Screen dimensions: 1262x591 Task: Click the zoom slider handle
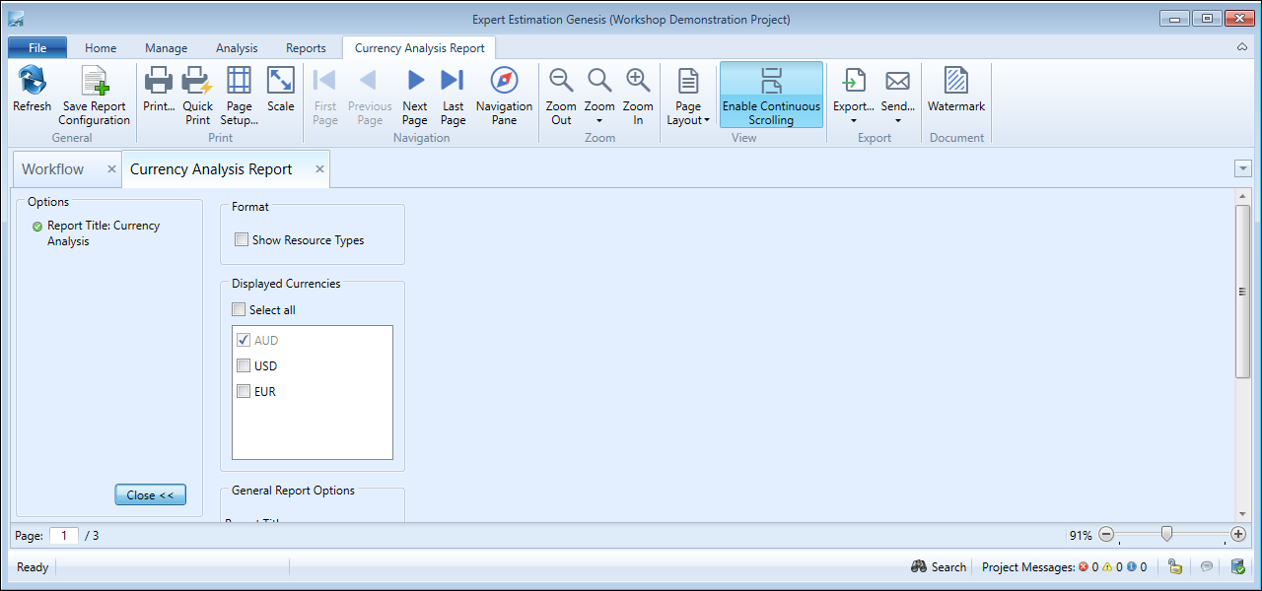click(1167, 535)
